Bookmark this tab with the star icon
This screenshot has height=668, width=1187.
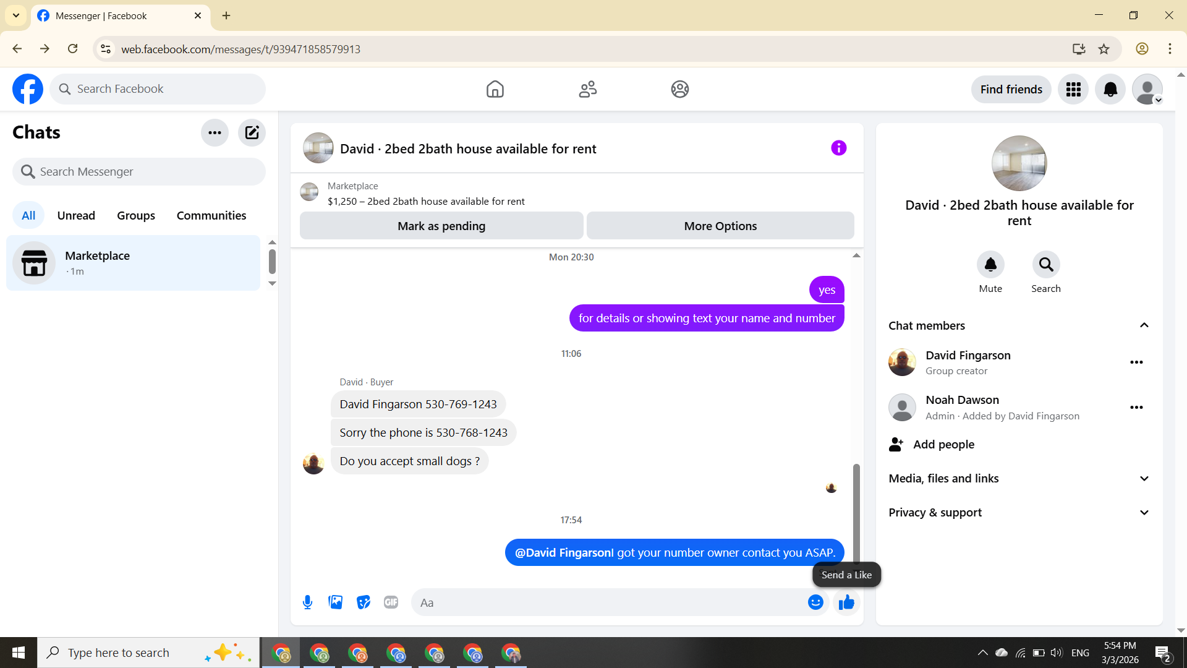[1104, 49]
